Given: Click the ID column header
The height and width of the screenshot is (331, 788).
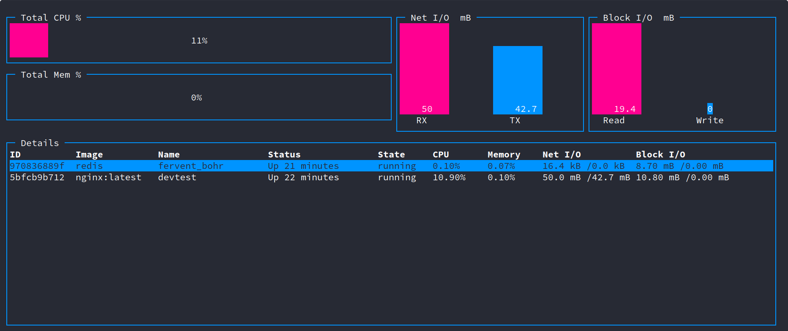Looking at the screenshot, I should coord(15,155).
